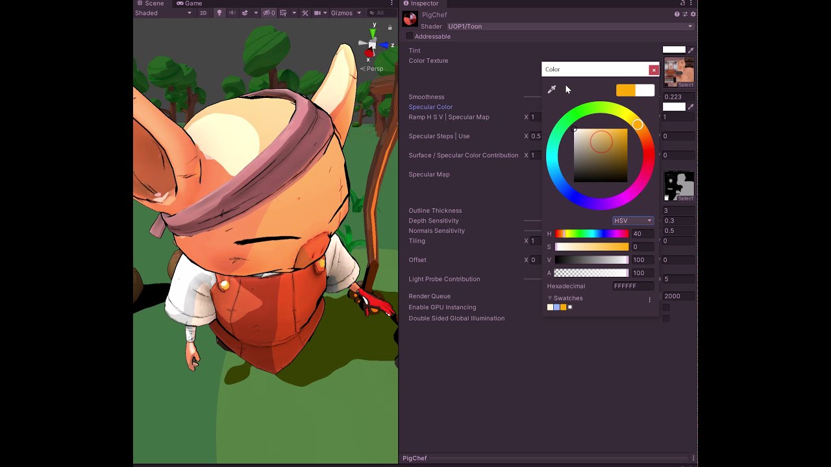The width and height of the screenshot is (831, 467).
Task: Open the component tools icon in scene toolbar
Action: [x=305, y=13]
